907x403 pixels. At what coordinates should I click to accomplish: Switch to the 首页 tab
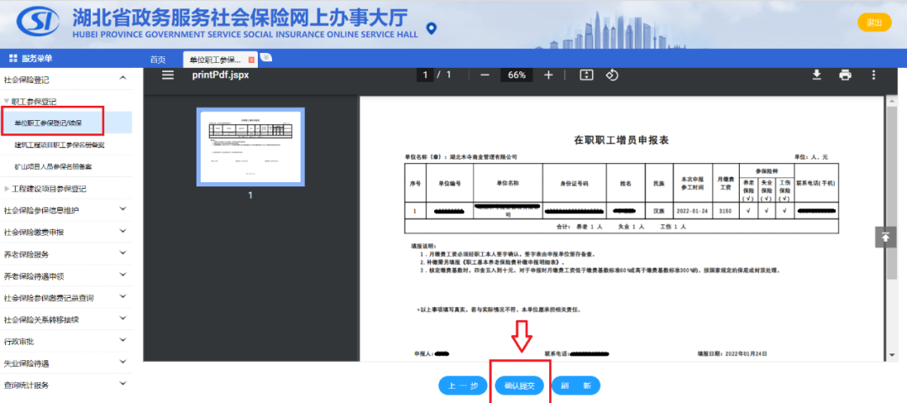pos(158,60)
